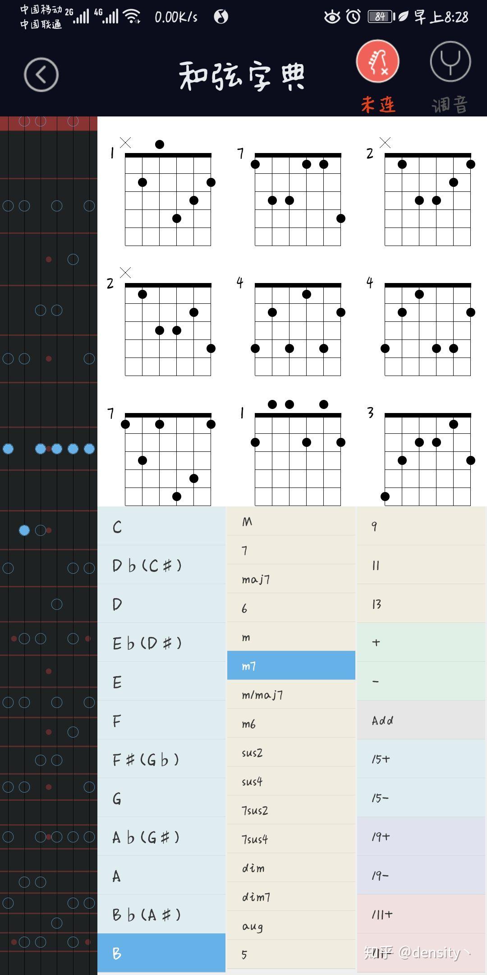Choose root note G

click(161, 798)
